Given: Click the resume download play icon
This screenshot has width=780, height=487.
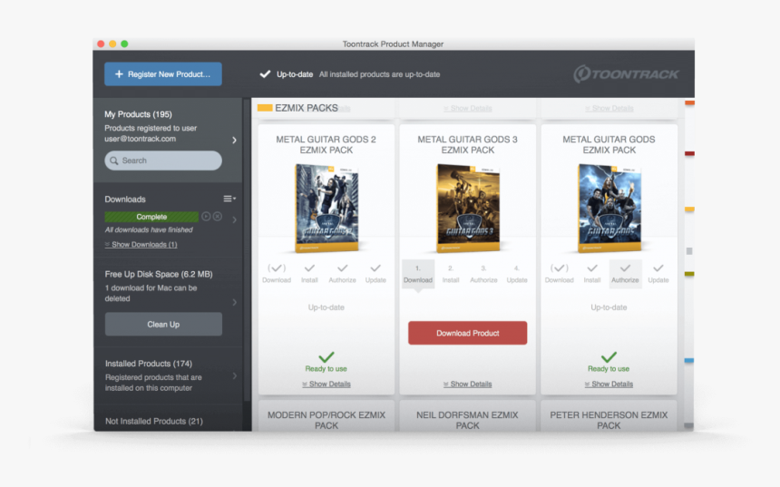Looking at the screenshot, I should (206, 217).
